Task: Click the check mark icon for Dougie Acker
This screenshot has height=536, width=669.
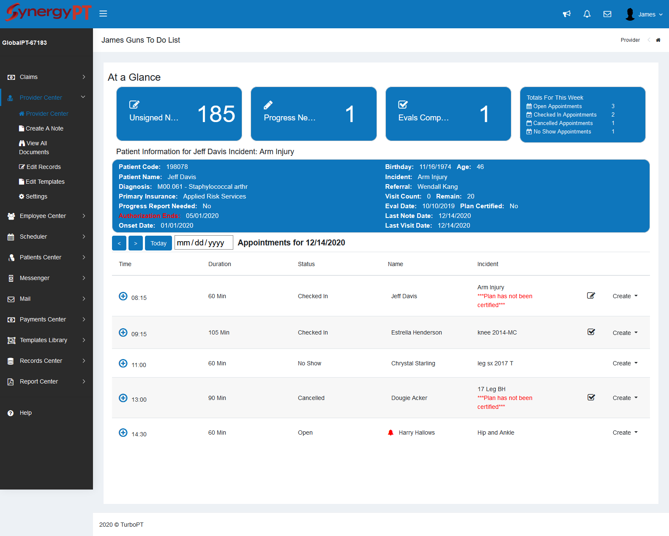Action: coord(591,397)
